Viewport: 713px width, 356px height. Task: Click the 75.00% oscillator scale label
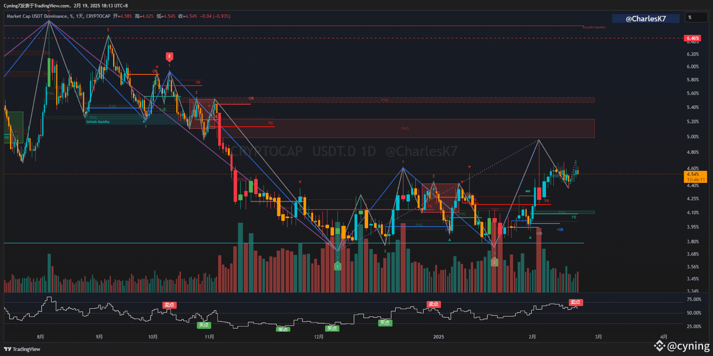(x=694, y=299)
